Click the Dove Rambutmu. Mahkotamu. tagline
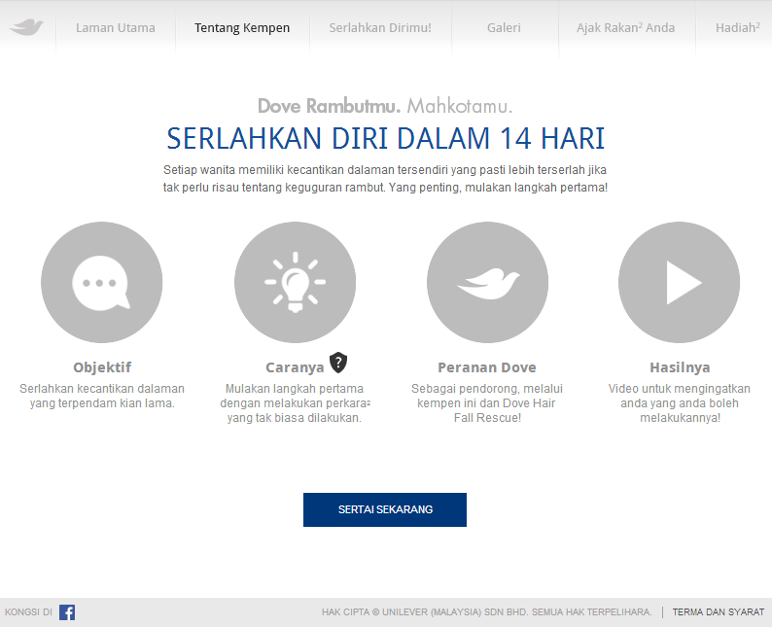The width and height of the screenshot is (772, 627). 385,106
